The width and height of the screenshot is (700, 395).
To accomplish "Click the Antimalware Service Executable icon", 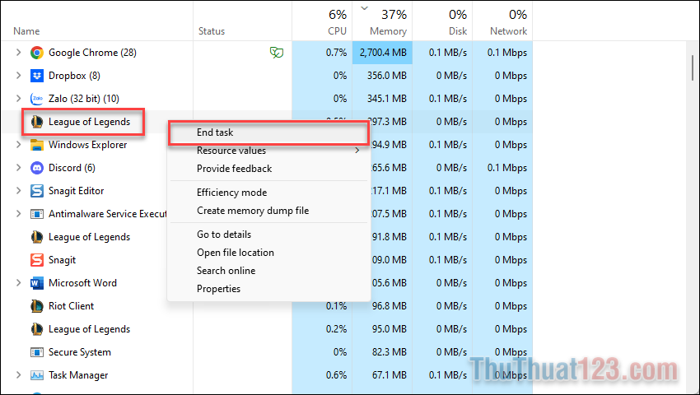I will click(37, 214).
